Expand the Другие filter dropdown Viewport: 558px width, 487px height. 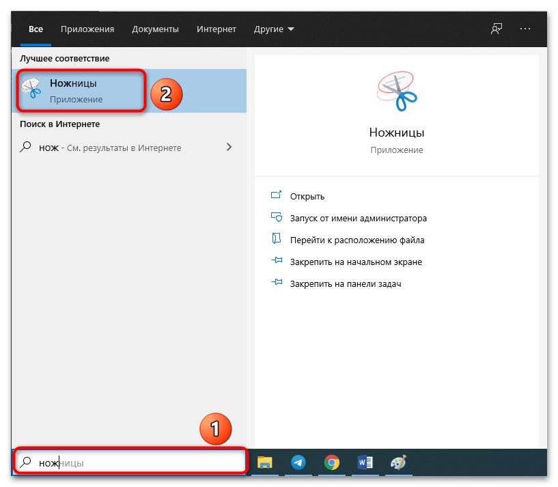273,29
